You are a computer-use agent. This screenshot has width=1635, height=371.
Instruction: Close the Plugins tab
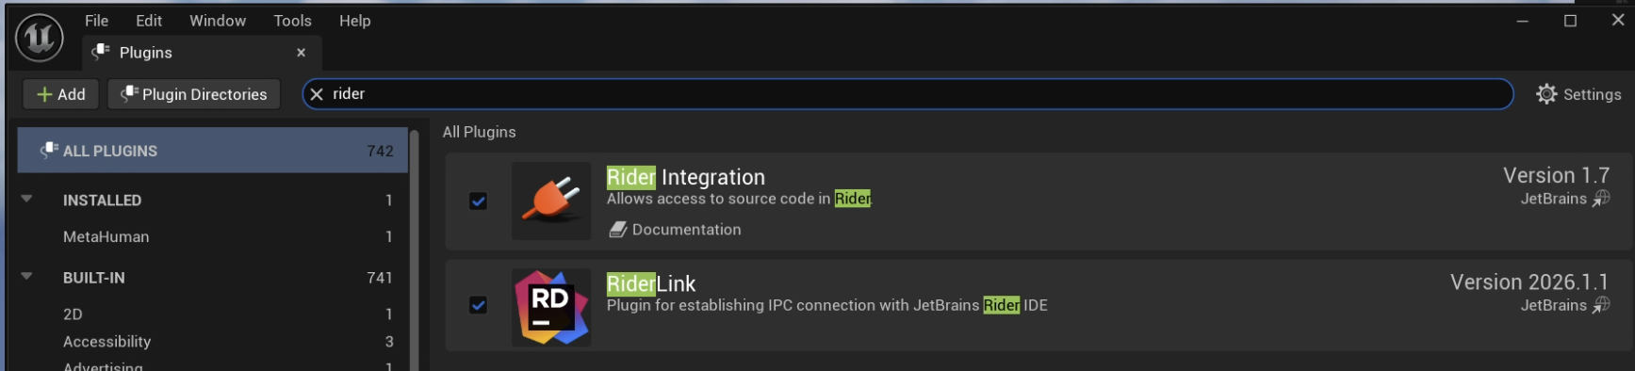(302, 53)
